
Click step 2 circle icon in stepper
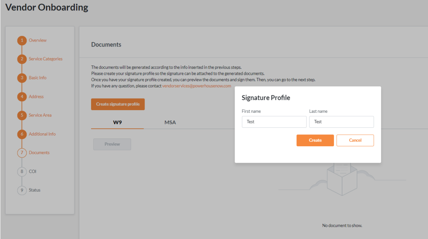tap(22, 59)
